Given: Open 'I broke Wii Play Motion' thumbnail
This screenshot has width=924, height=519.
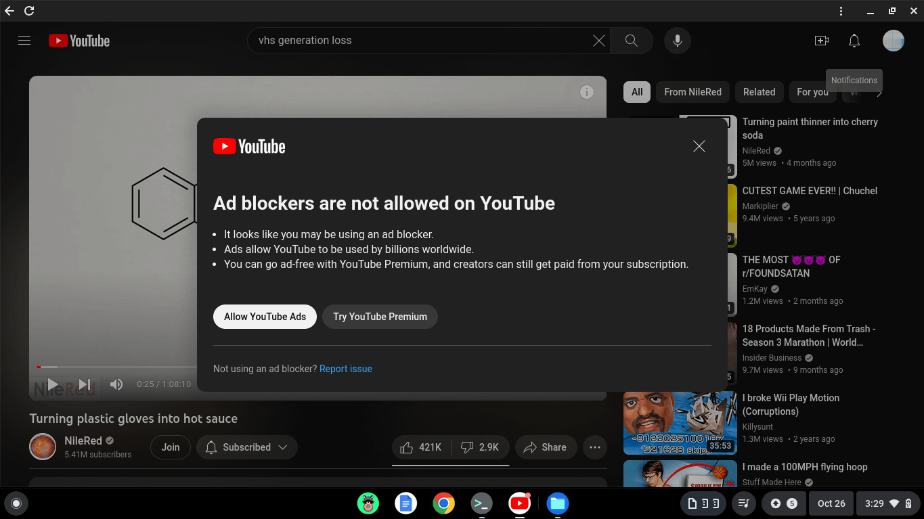Looking at the screenshot, I should pos(680,423).
